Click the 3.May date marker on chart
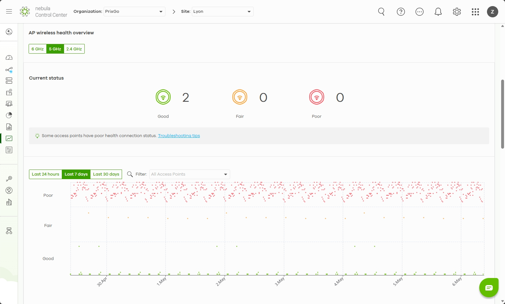The height and width of the screenshot is (304, 505). [280, 282]
